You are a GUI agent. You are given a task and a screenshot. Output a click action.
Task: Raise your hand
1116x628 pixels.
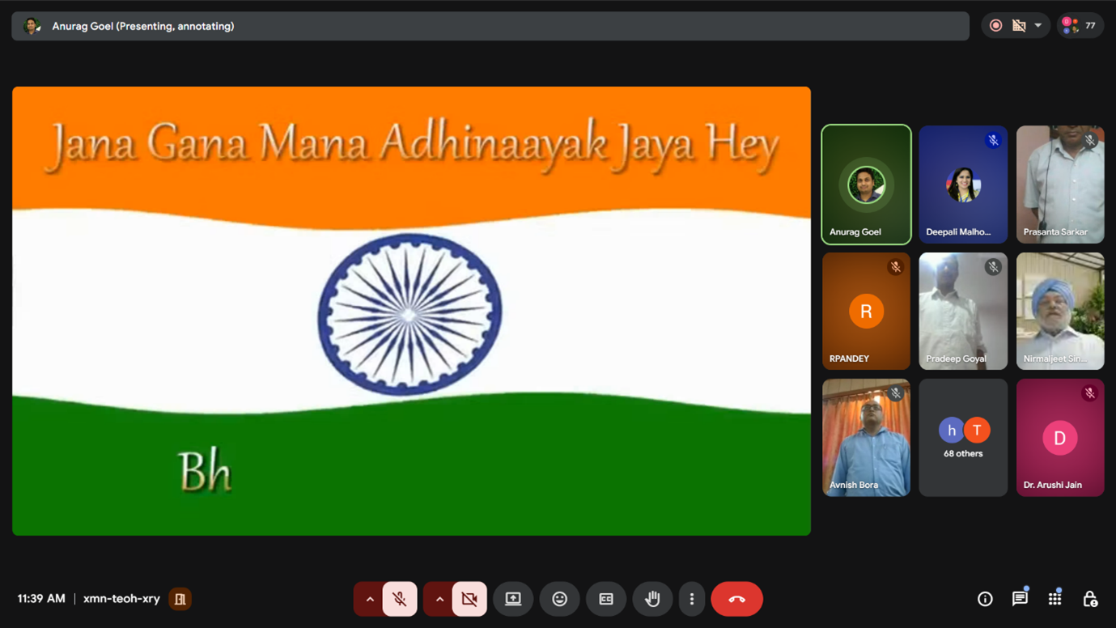click(652, 599)
